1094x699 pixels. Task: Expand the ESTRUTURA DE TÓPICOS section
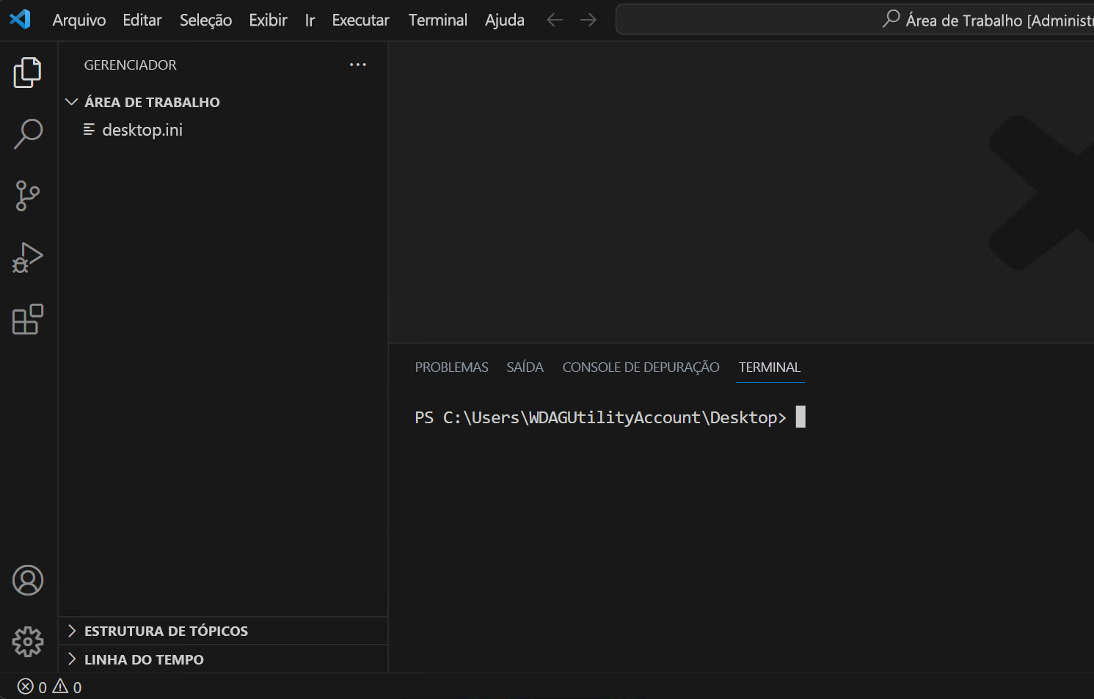click(x=223, y=631)
